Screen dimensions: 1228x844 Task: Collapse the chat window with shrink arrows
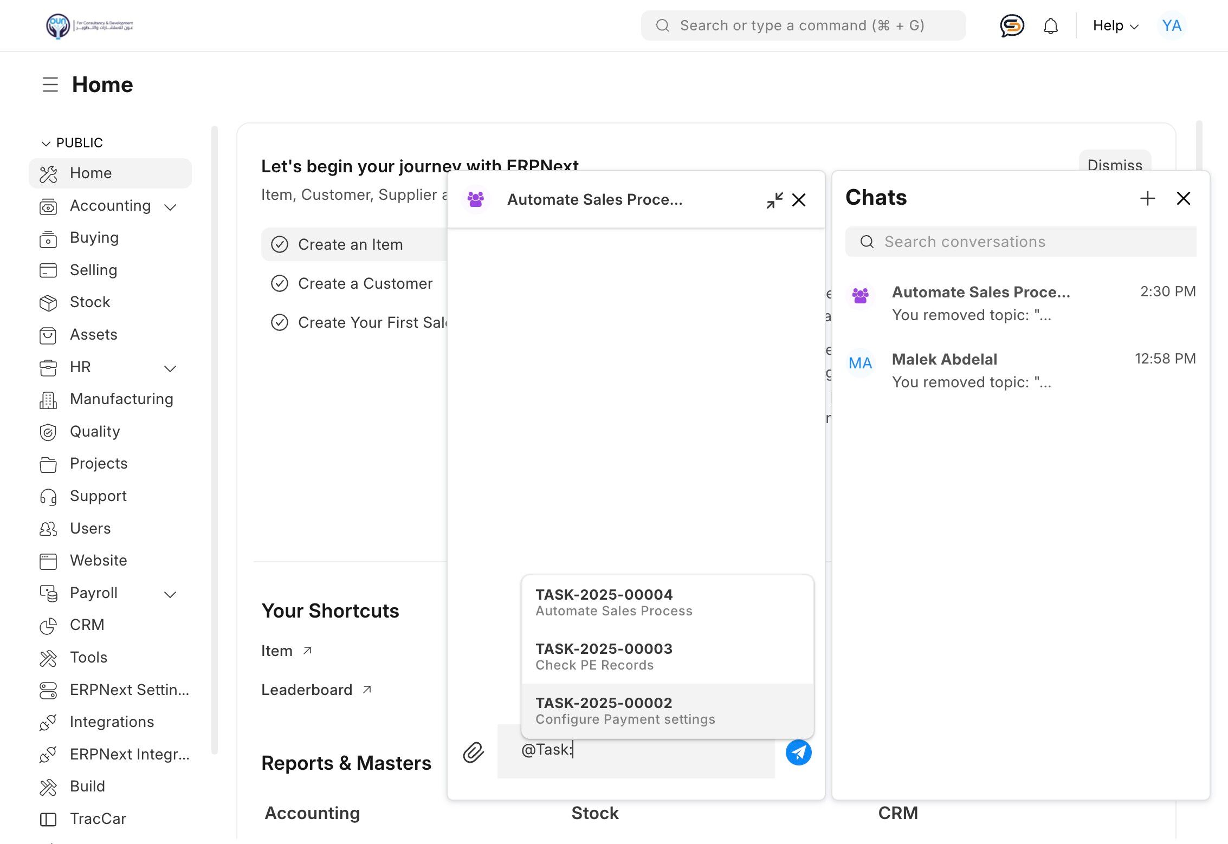[774, 200]
